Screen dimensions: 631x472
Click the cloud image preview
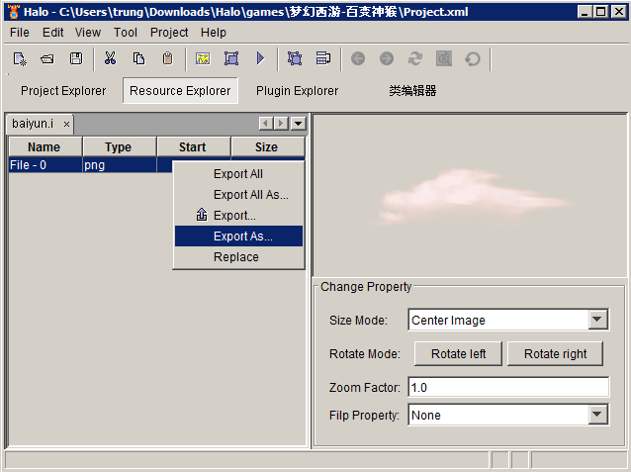coord(473,197)
